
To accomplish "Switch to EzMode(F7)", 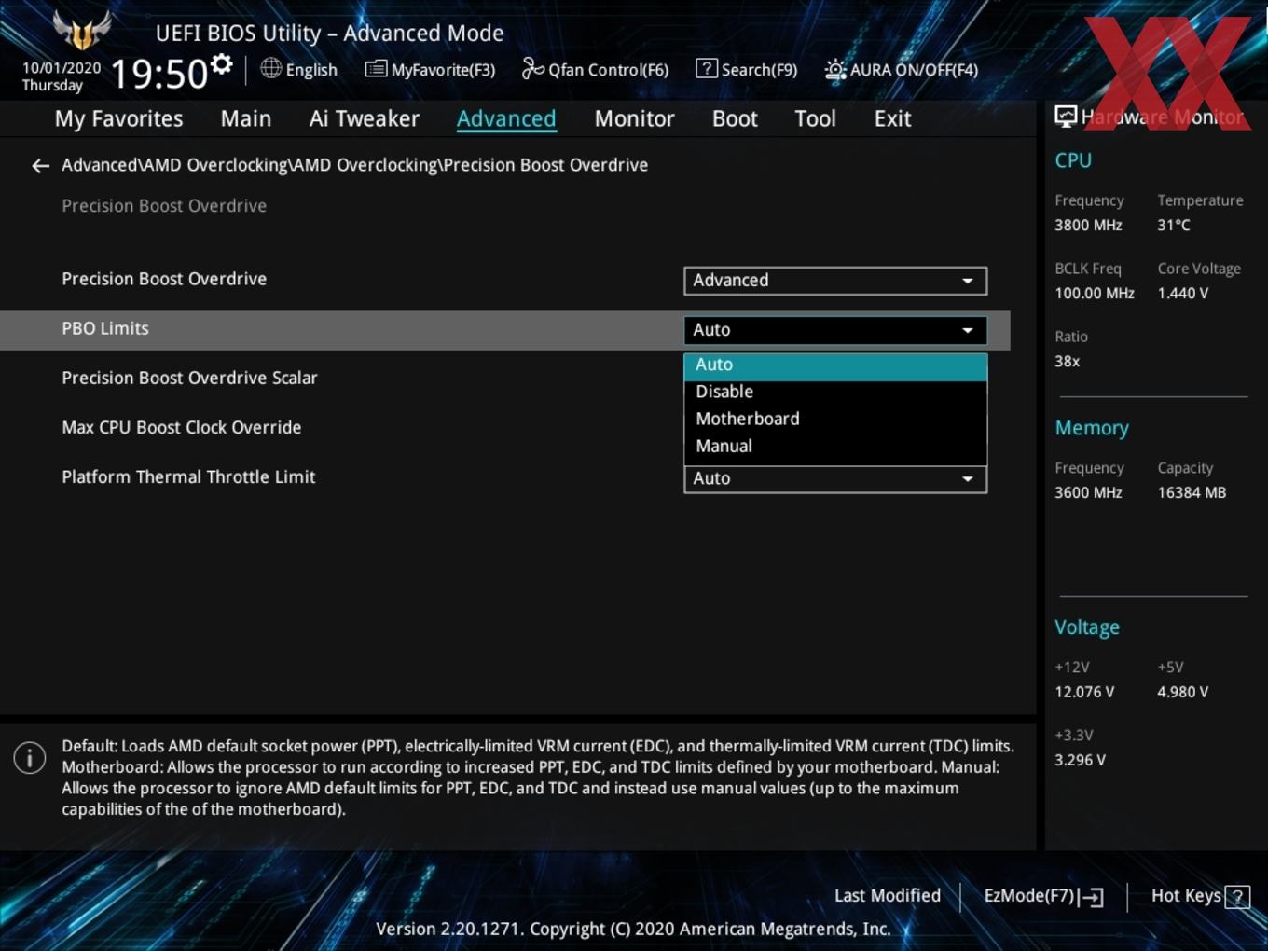I will pos(1043,896).
